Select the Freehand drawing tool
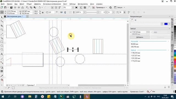176x99 pixels. click(x=2, y=34)
